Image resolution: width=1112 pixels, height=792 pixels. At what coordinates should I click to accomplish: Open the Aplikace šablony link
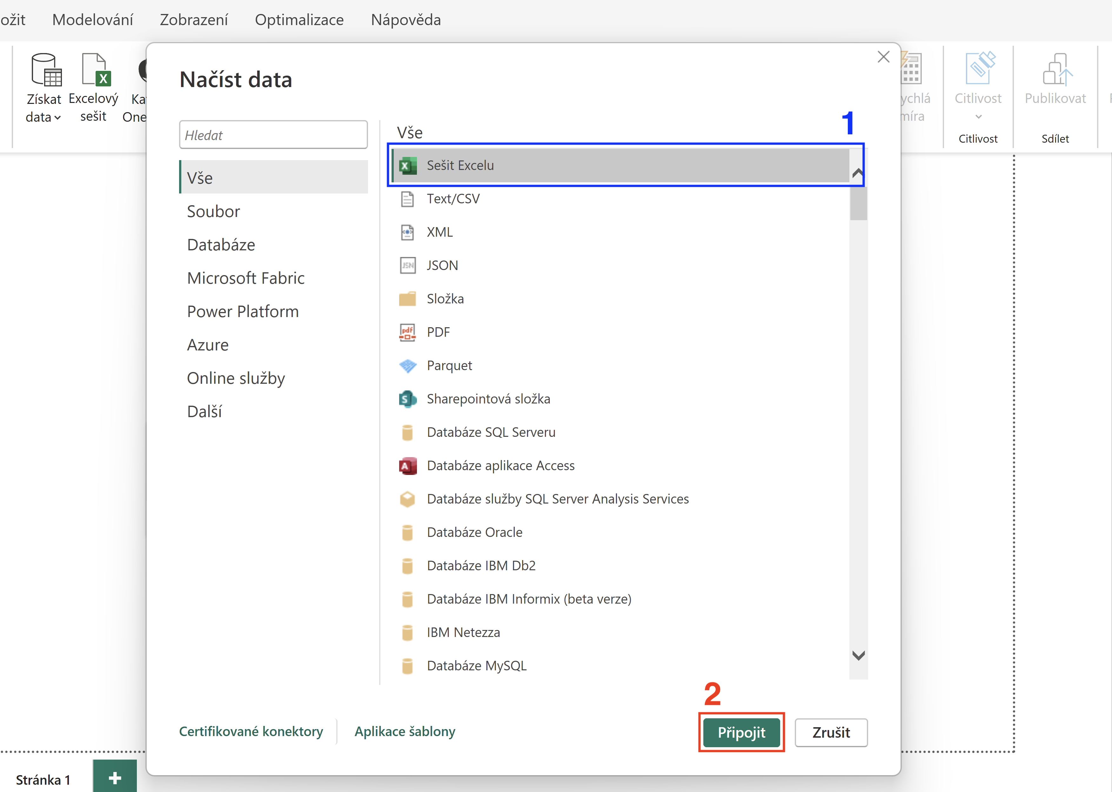coord(405,732)
